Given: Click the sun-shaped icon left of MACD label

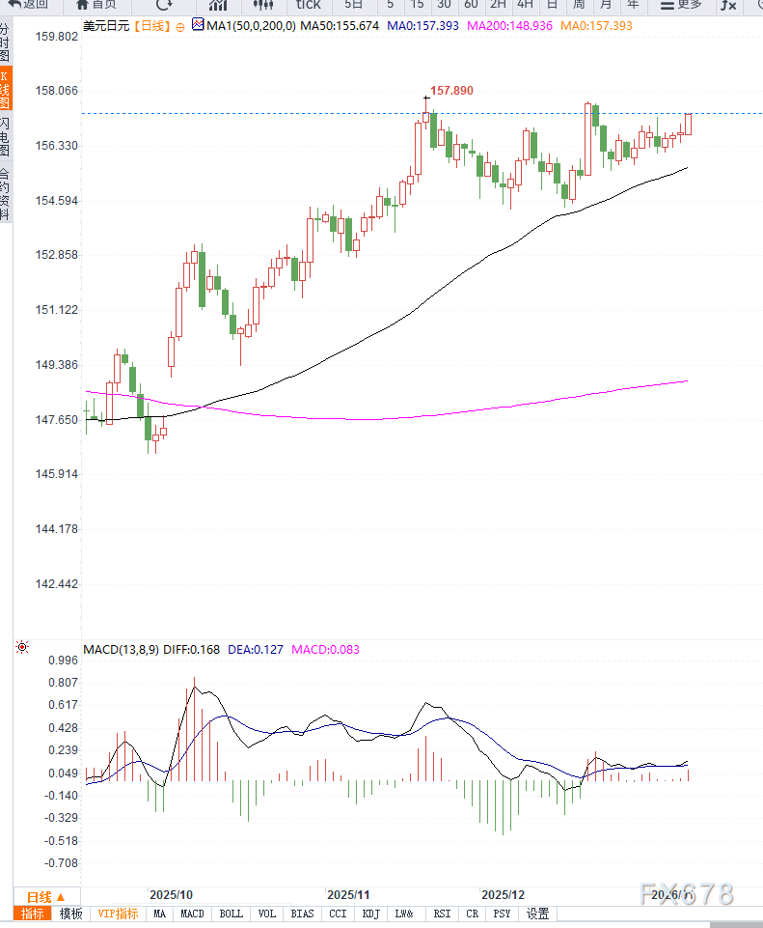Looking at the screenshot, I should point(22,647).
